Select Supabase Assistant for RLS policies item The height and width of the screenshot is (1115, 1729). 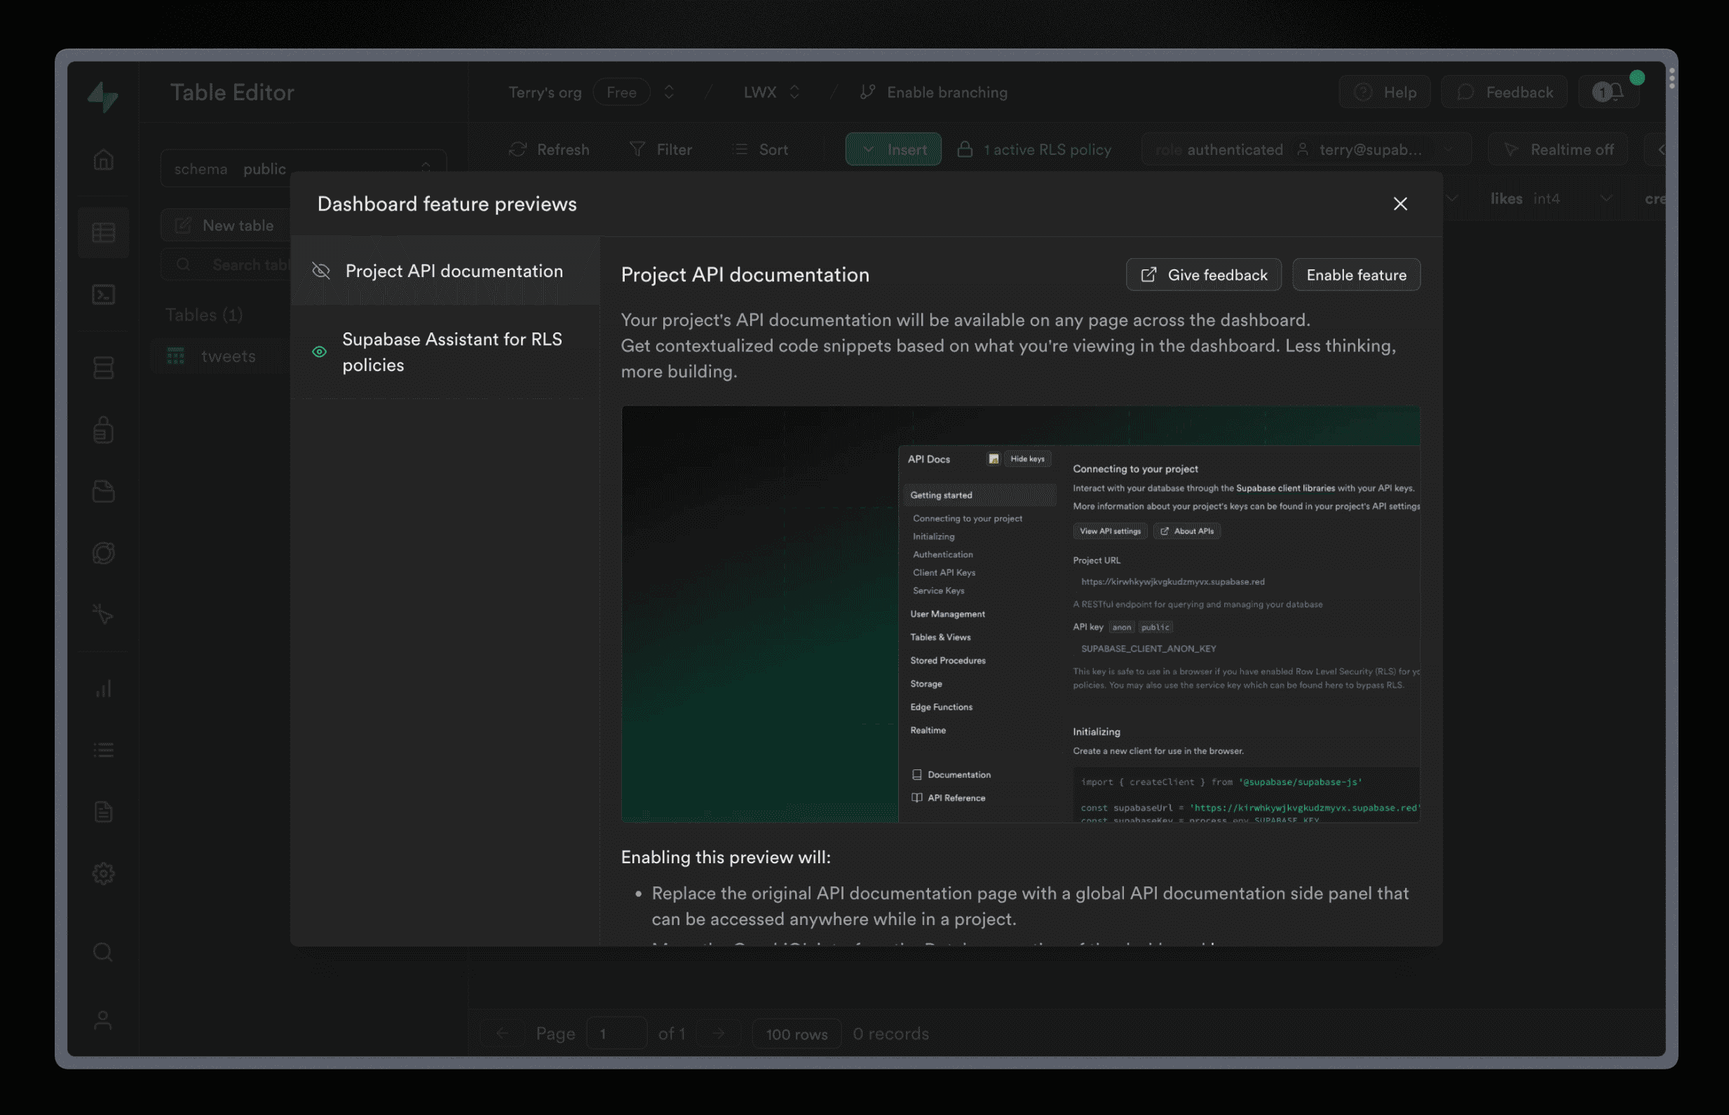tap(445, 352)
